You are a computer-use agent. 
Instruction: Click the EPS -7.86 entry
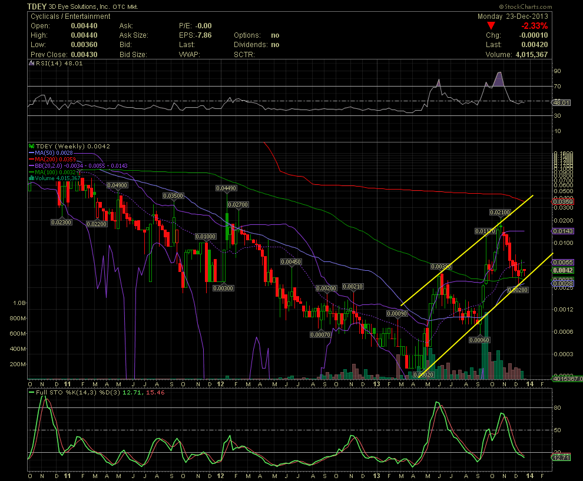point(195,35)
